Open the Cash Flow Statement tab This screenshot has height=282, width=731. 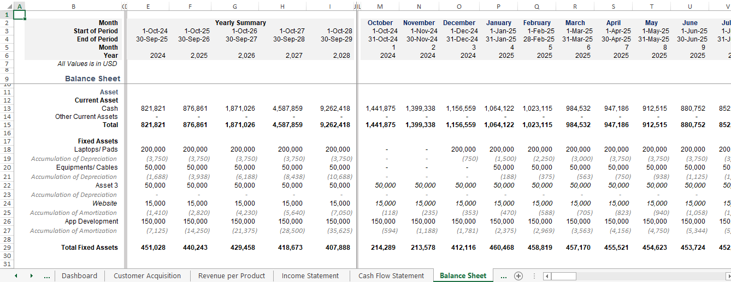pos(391,276)
